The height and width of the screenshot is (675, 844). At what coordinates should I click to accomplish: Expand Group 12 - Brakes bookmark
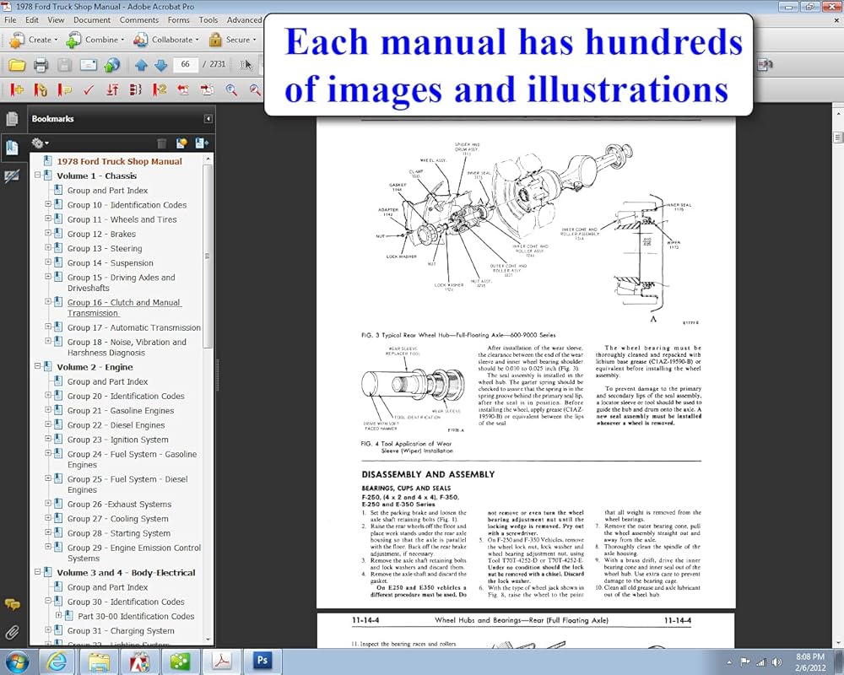click(x=48, y=234)
